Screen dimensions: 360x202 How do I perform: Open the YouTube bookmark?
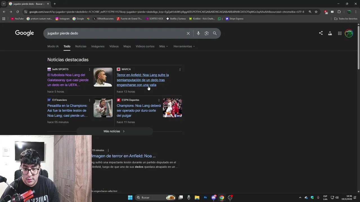click(17, 19)
